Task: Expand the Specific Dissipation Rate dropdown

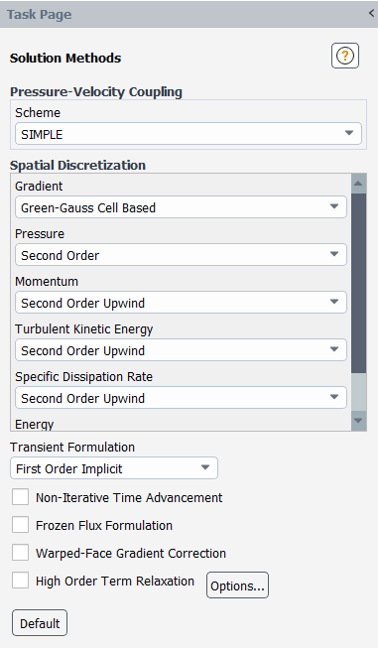Action: tap(181, 398)
